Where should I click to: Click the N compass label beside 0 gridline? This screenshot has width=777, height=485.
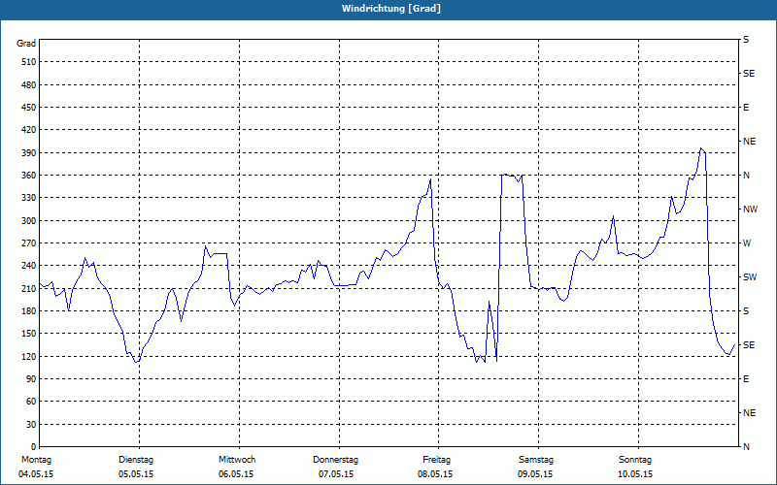coord(746,447)
